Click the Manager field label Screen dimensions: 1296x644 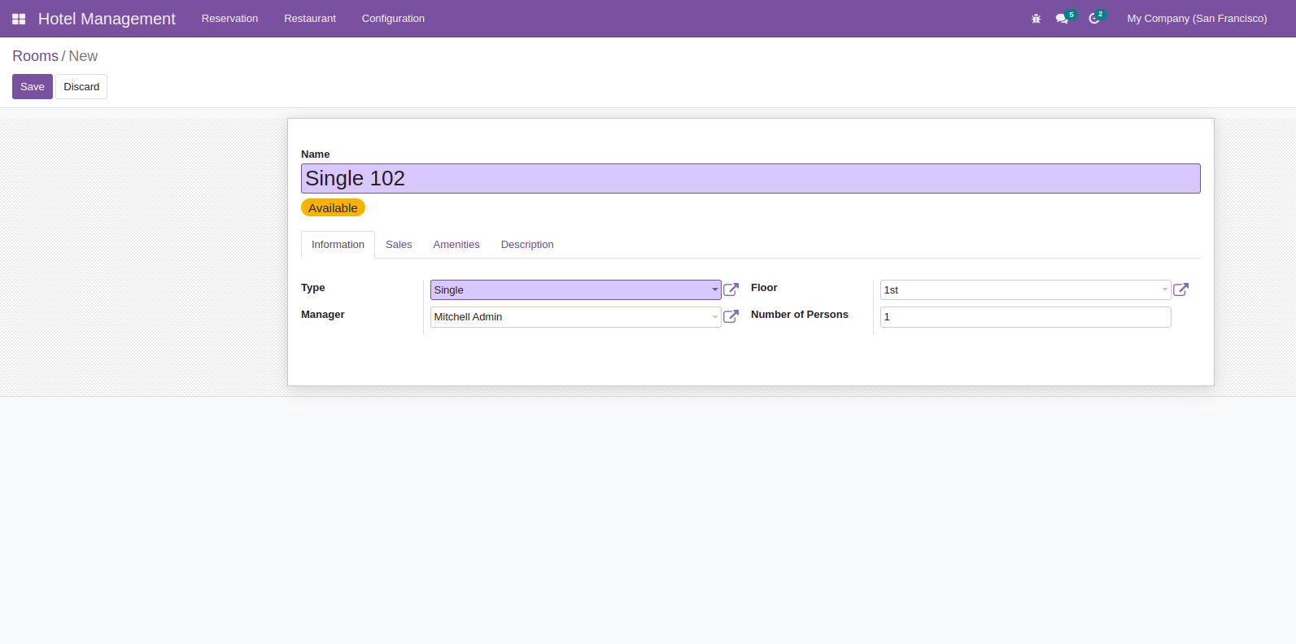click(323, 315)
